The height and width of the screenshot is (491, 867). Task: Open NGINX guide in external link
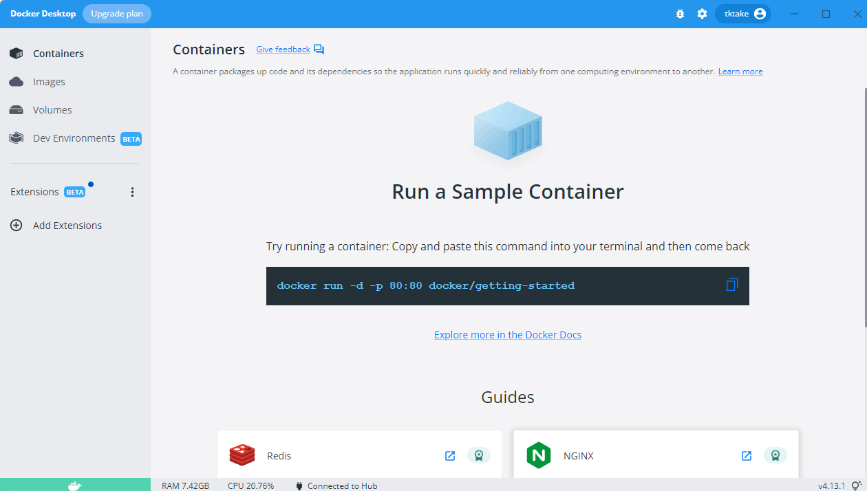click(x=746, y=455)
